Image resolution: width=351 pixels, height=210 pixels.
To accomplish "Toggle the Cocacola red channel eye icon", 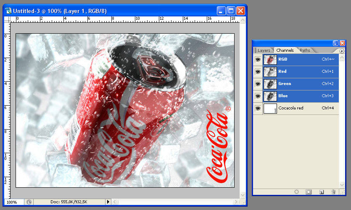I will (x=258, y=108).
